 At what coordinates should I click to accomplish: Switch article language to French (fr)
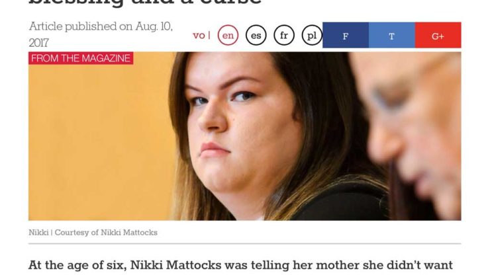coord(284,35)
